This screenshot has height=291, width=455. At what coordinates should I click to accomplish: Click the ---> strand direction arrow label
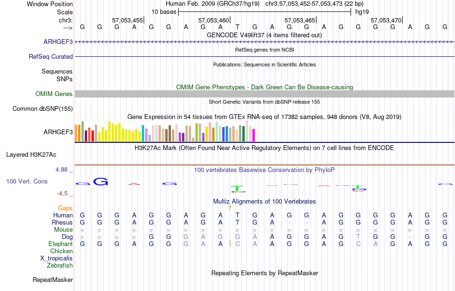(68, 28)
